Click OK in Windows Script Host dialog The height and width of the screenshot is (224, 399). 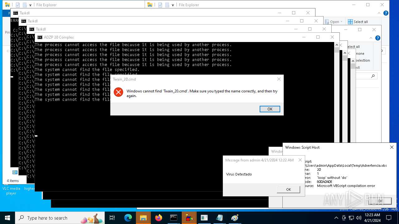tap(380, 201)
